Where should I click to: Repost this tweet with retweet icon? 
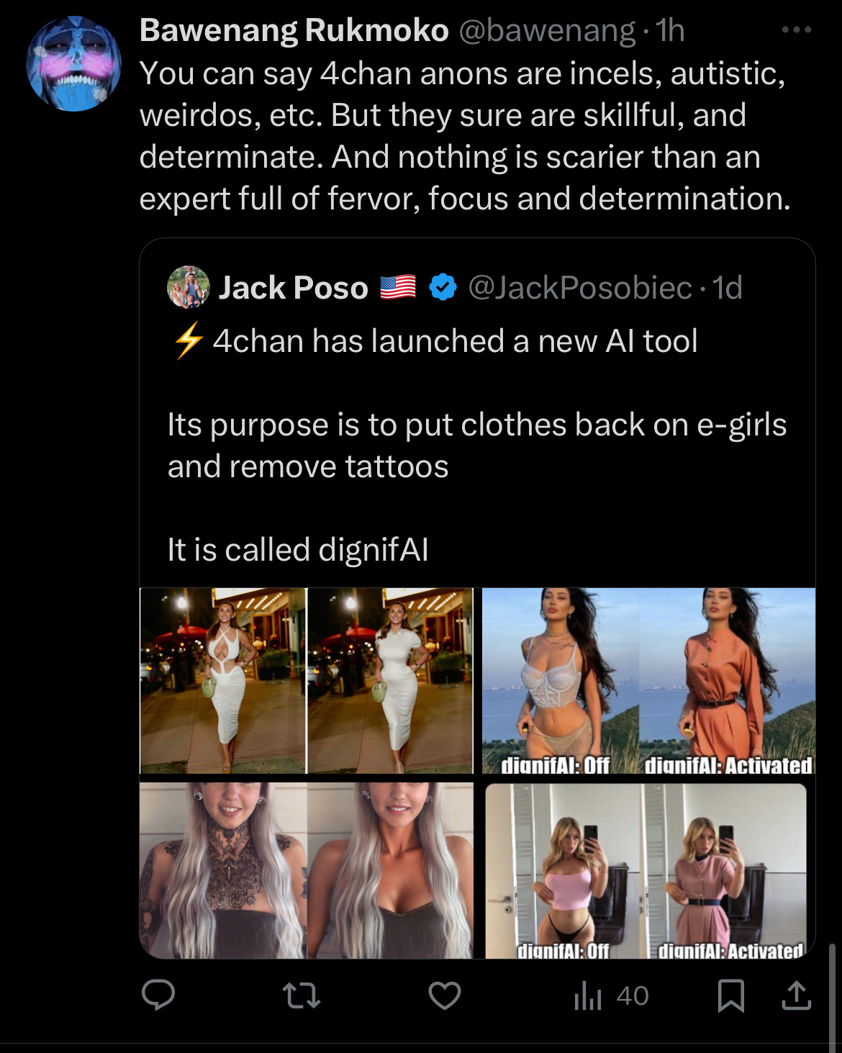coord(302,996)
